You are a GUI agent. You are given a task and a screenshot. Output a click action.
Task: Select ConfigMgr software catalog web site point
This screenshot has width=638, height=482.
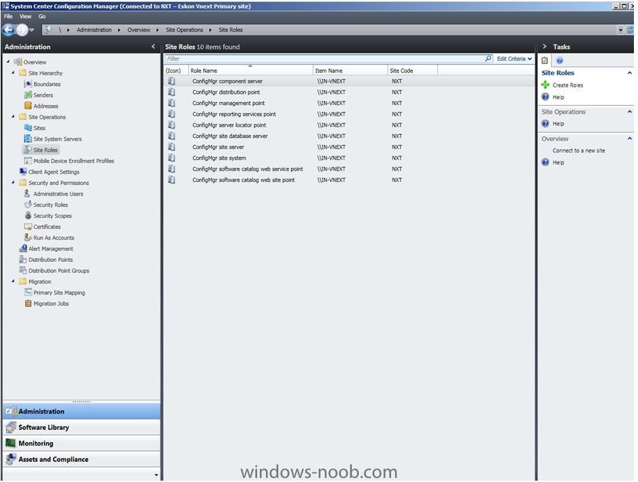point(349,179)
